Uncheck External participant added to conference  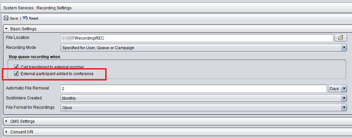pyautogui.click(x=16, y=73)
